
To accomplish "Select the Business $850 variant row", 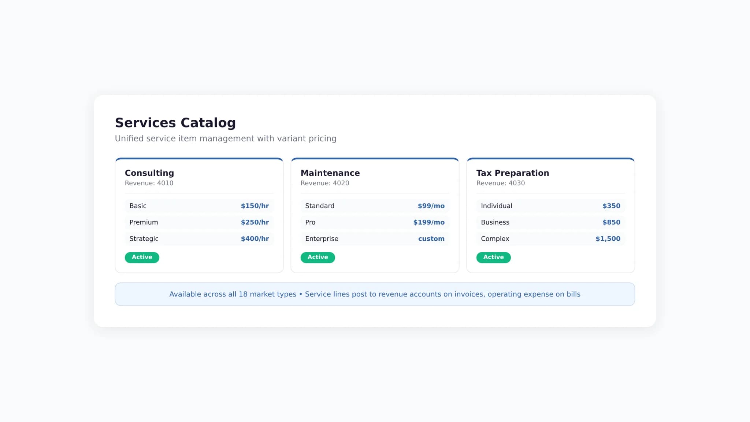I will [551, 222].
